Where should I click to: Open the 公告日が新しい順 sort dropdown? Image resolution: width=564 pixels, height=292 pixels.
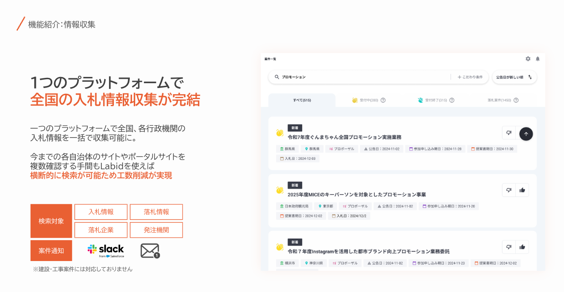(514, 77)
